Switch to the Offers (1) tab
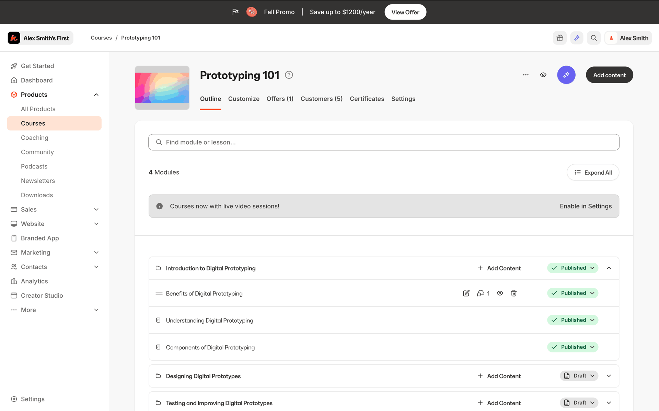Image resolution: width=659 pixels, height=411 pixels. click(x=280, y=99)
